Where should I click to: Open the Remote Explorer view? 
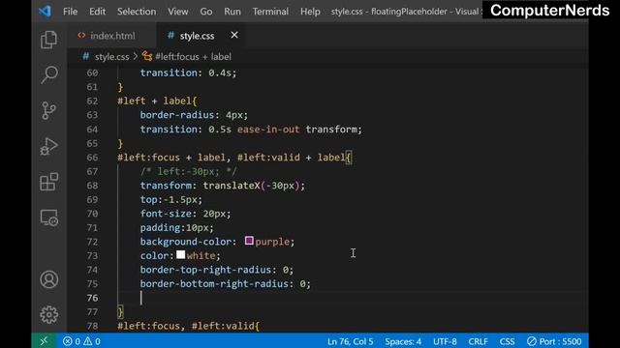[49, 217]
